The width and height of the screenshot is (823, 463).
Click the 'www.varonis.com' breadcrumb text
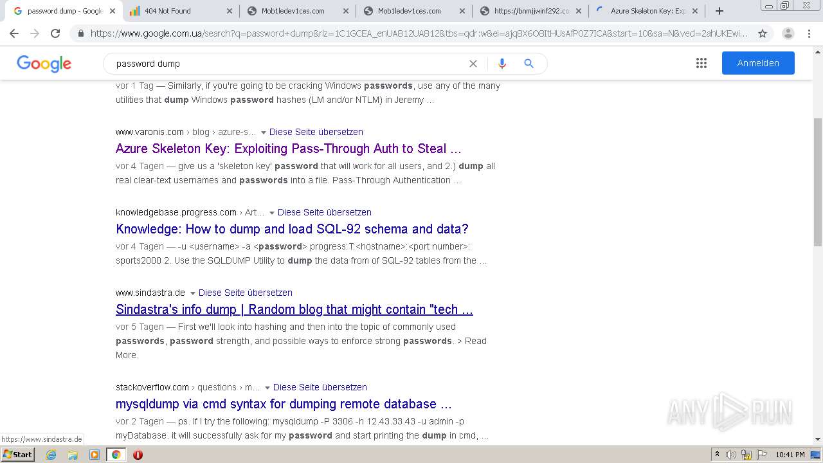(x=150, y=132)
